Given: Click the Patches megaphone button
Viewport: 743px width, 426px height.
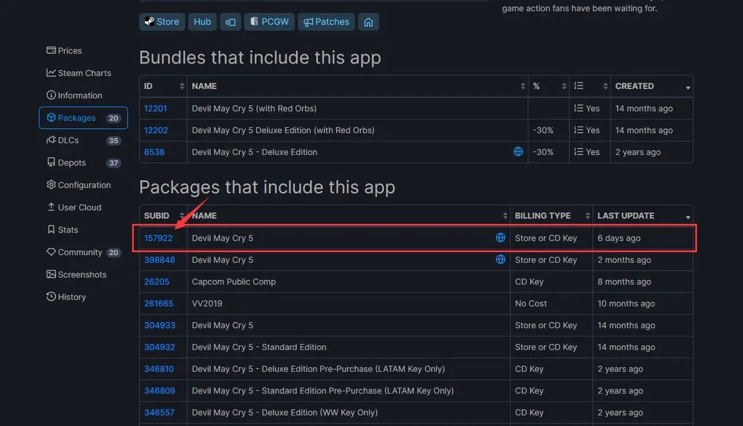Looking at the screenshot, I should pyautogui.click(x=326, y=22).
